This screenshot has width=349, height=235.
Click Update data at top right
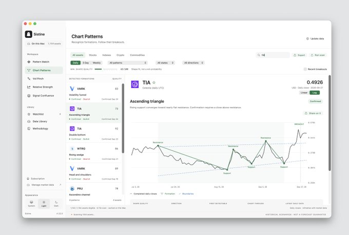pyautogui.click(x=315, y=38)
